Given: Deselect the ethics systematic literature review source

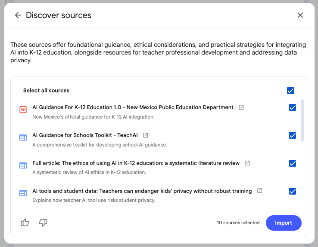Looking at the screenshot, I should [x=293, y=163].
